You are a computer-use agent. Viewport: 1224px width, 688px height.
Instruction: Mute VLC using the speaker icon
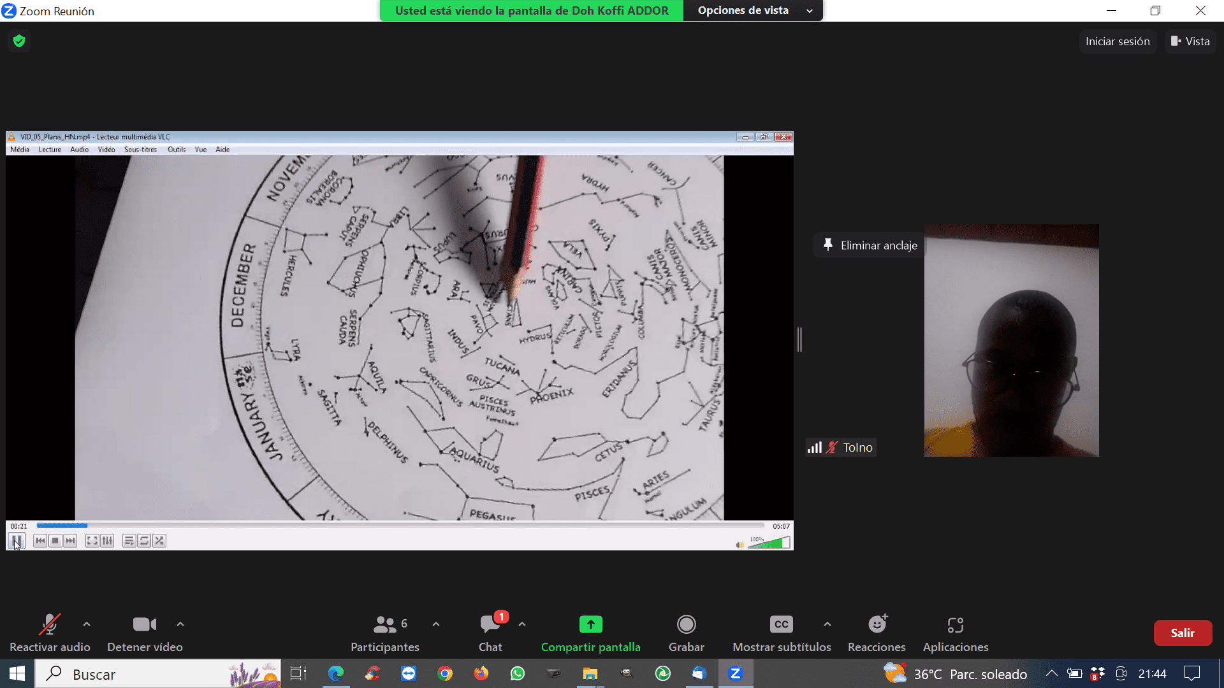pyautogui.click(x=739, y=545)
